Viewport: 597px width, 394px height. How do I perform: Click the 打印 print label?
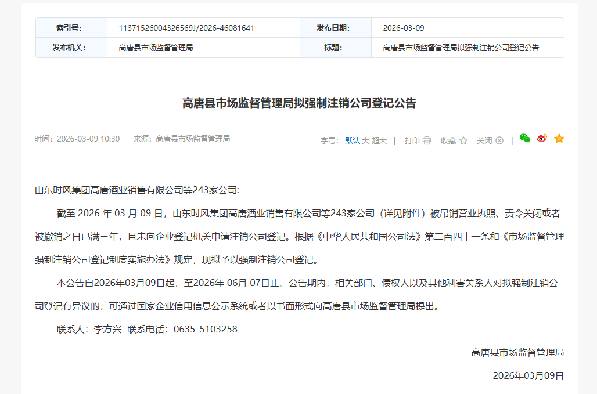413,140
